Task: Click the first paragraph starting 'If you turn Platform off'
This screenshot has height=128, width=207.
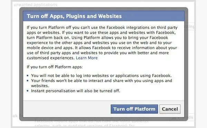Action: click(x=102, y=43)
